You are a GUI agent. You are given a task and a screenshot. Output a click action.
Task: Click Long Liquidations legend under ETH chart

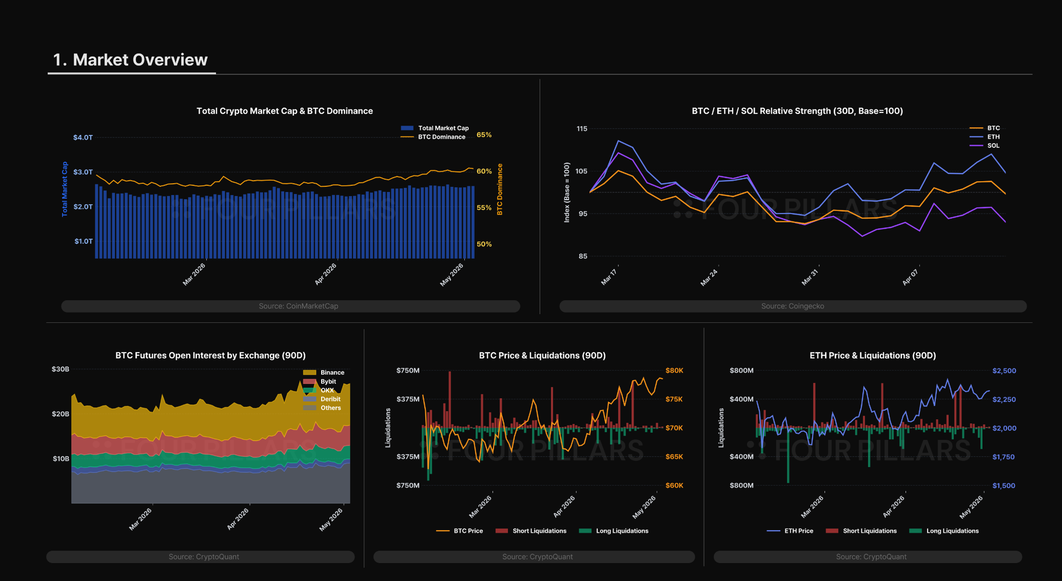[944, 531]
